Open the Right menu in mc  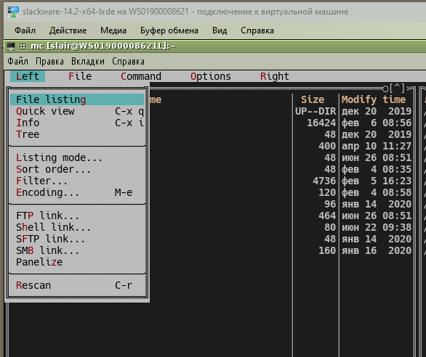(274, 76)
